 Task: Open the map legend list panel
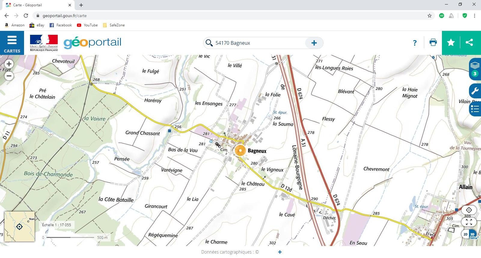pyautogui.click(x=475, y=109)
